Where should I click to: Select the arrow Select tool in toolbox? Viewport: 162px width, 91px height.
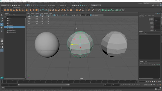click(x=2, y=15)
